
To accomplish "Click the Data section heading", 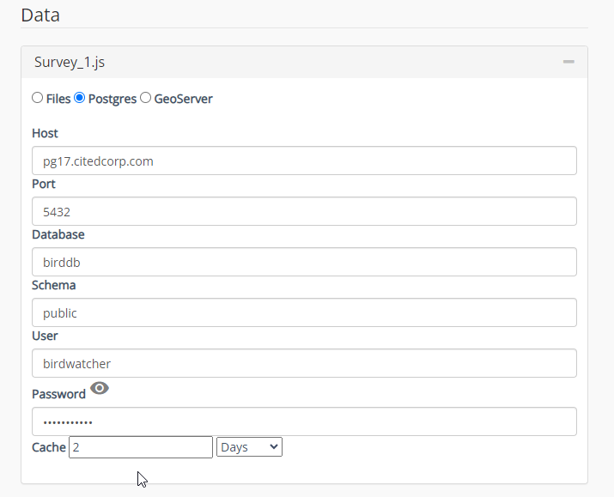I will tap(40, 15).
